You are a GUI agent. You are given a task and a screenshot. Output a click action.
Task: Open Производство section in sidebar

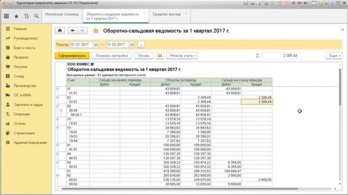click(x=26, y=86)
